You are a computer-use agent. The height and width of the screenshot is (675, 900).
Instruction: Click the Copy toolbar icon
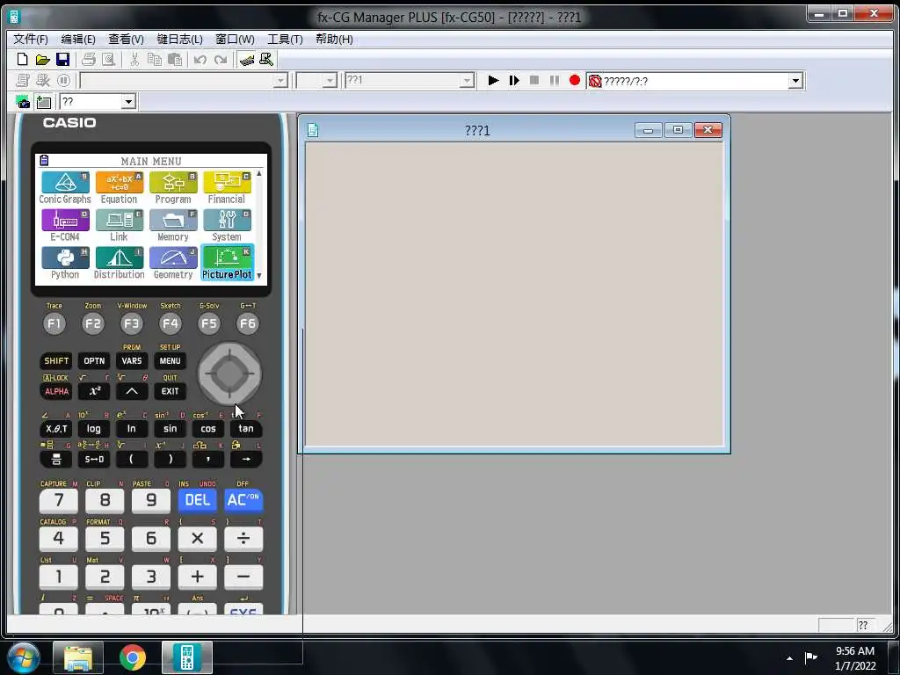[155, 59]
